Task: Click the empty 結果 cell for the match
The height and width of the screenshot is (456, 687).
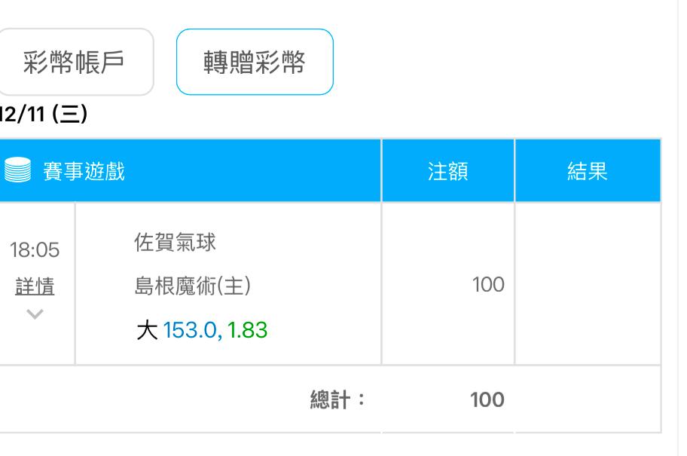Action: coord(588,283)
